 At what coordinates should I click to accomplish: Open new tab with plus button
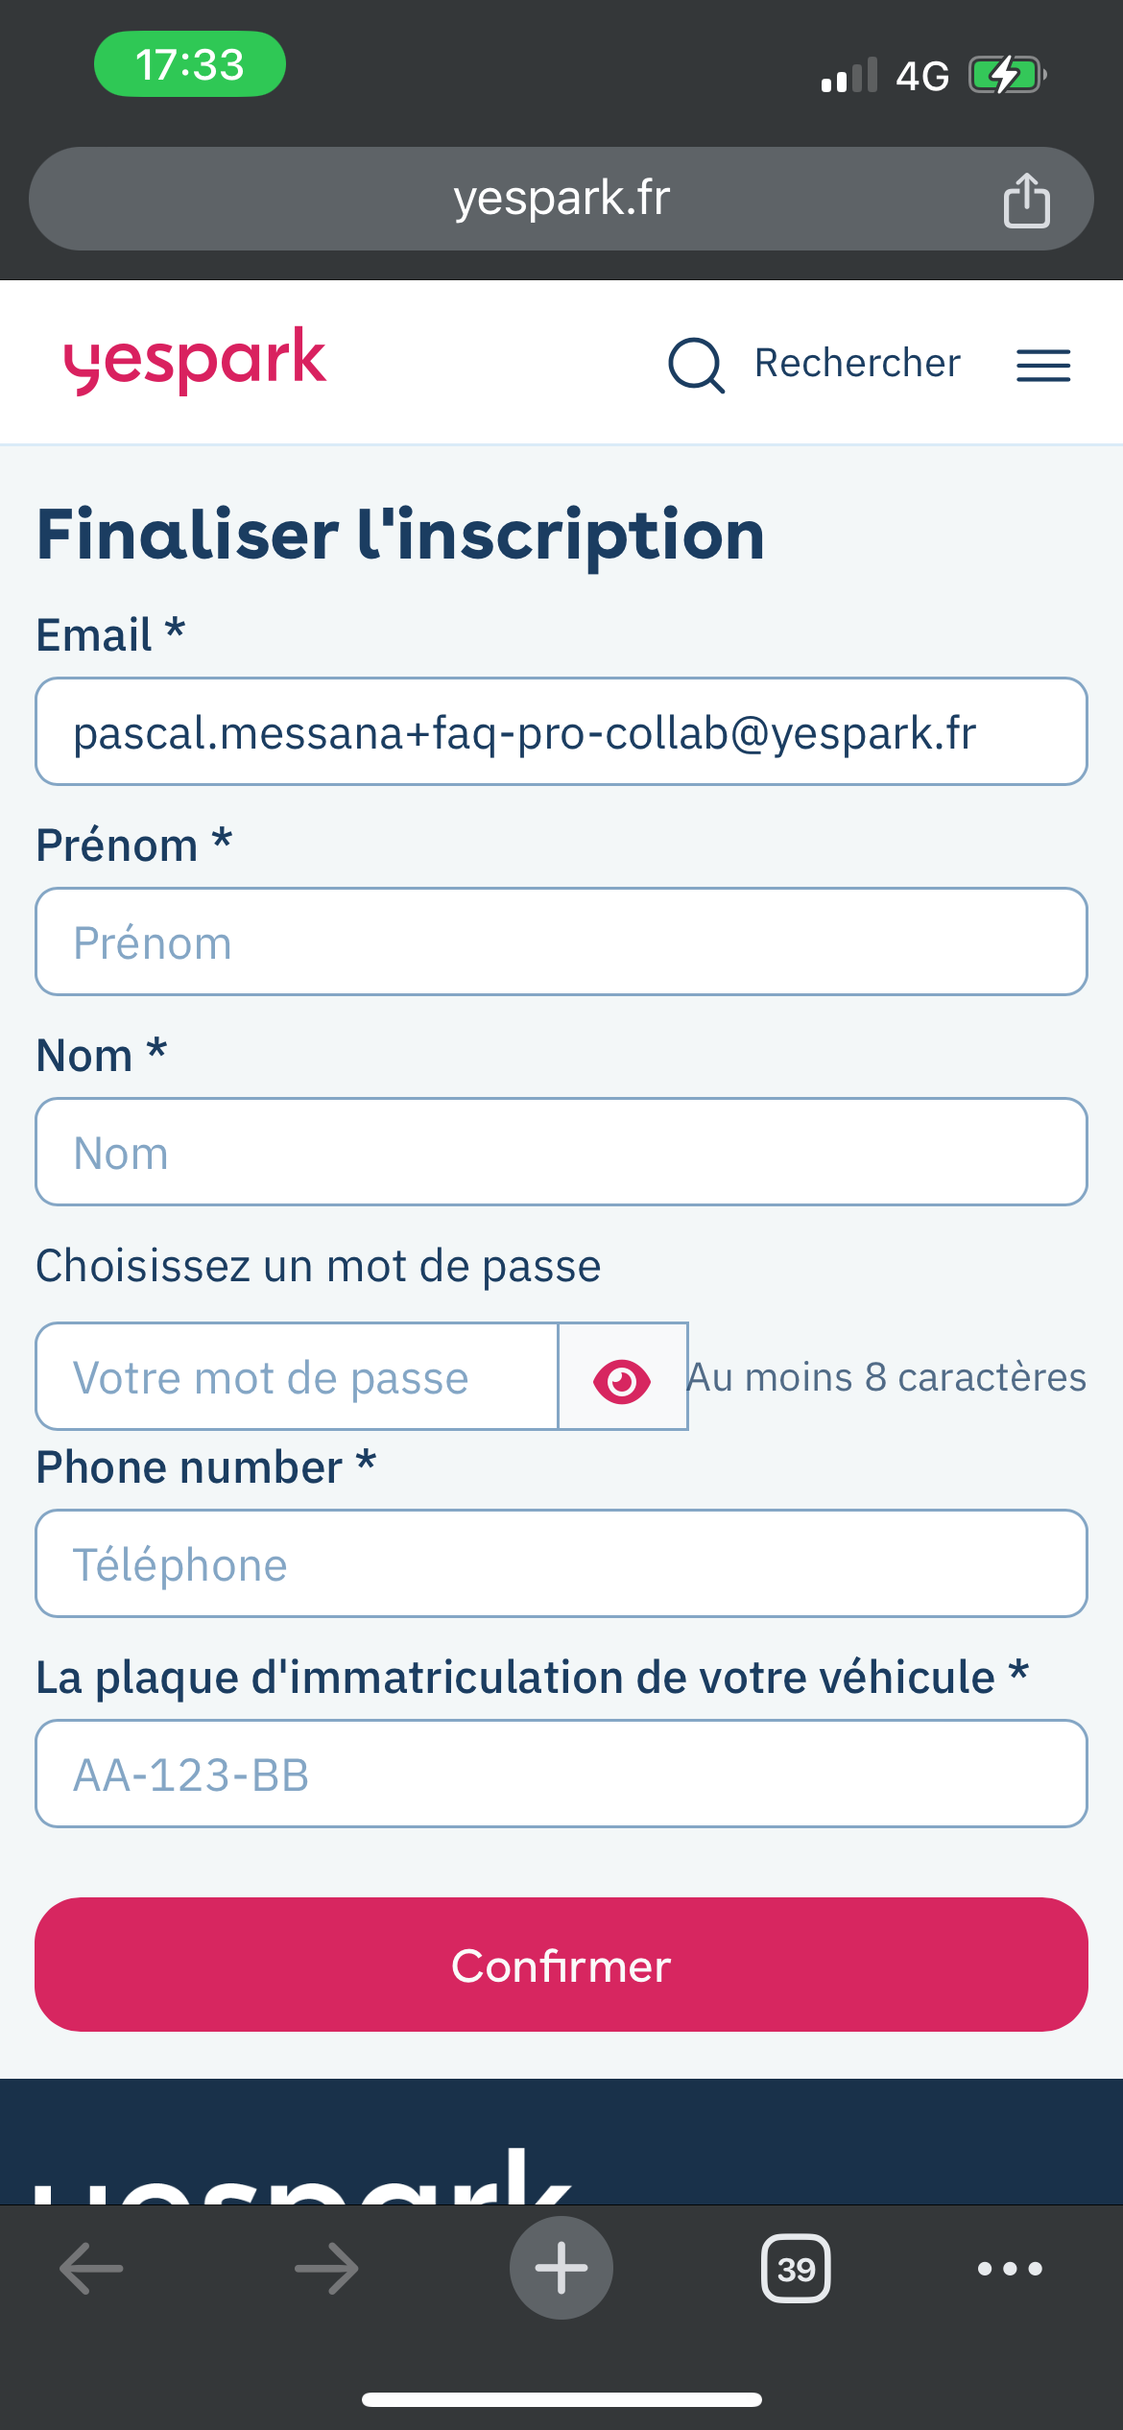(561, 2268)
